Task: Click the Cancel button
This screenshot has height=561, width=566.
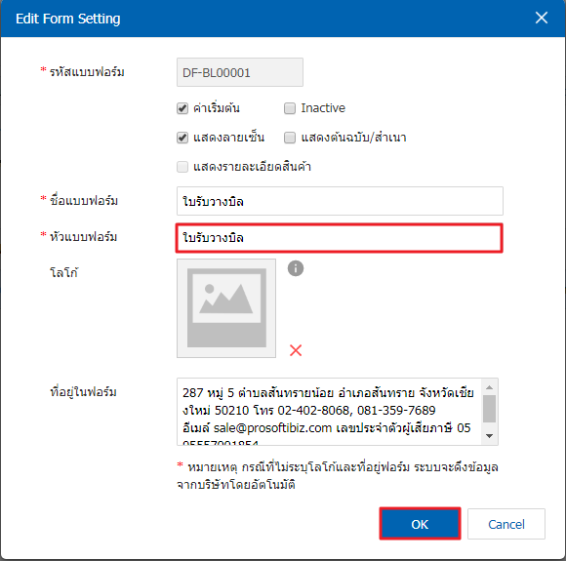Action: coord(506,524)
